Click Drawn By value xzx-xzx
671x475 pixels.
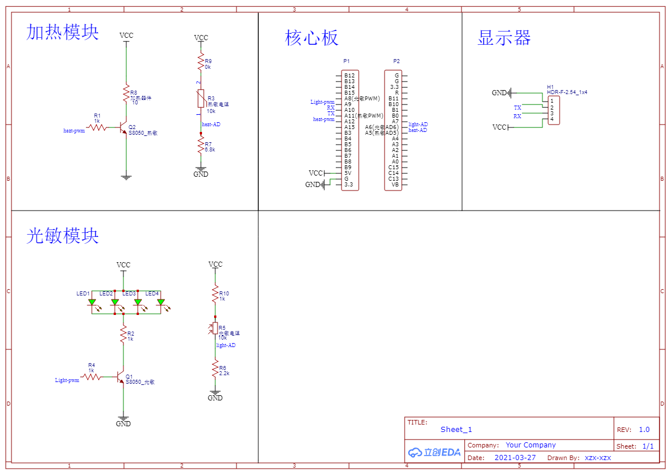coord(598,458)
